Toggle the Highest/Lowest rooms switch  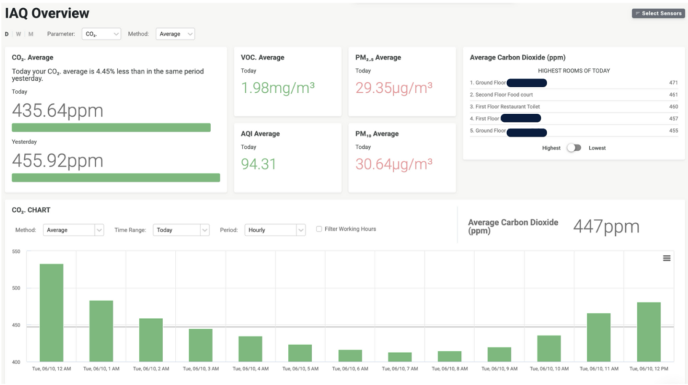pyautogui.click(x=574, y=148)
